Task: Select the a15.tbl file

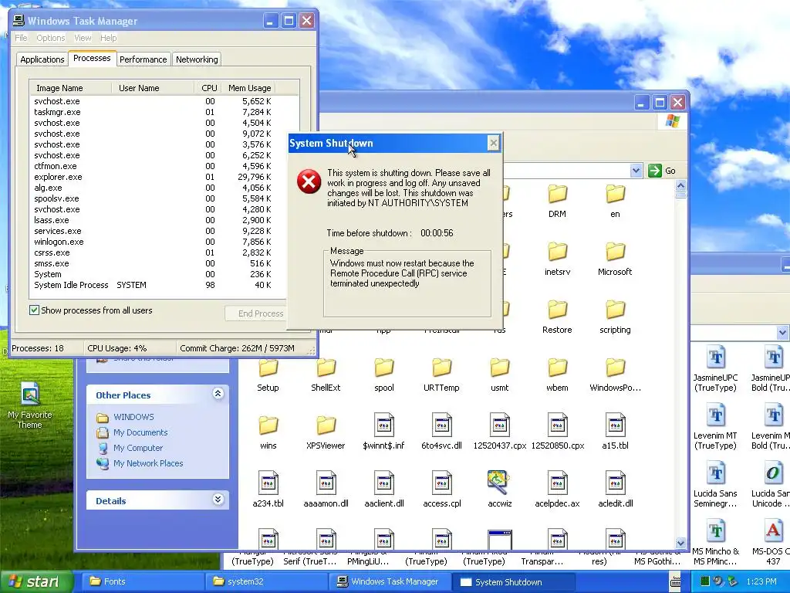Action: point(615,432)
